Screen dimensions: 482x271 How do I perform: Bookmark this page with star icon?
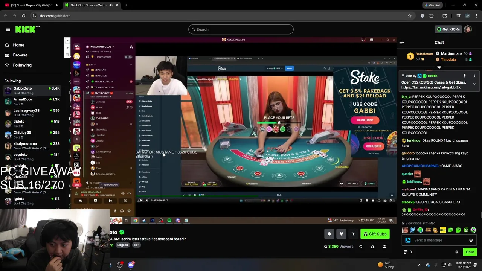coord(410,16)
